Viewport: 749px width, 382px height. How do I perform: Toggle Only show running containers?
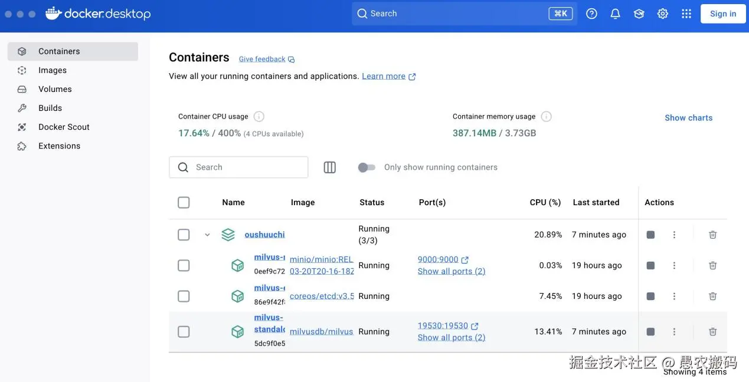(367, 167)
